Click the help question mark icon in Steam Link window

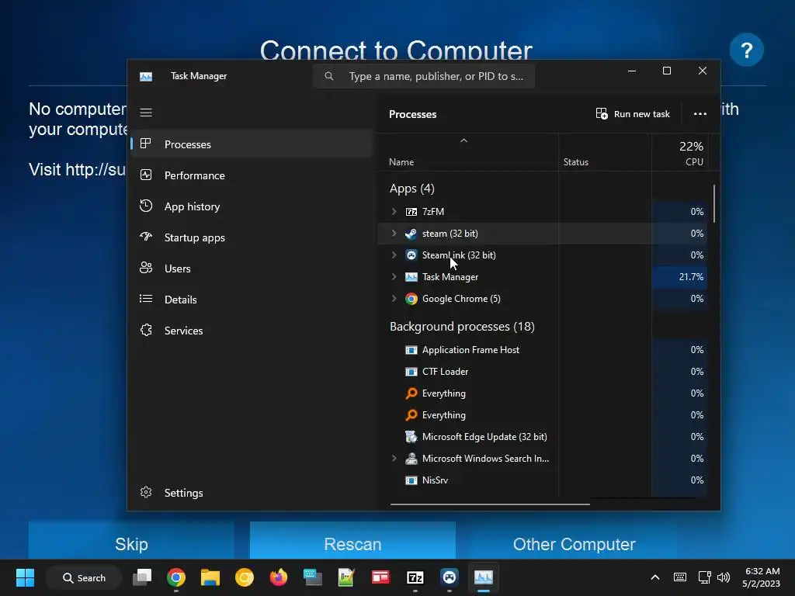[x=746, y=50]
